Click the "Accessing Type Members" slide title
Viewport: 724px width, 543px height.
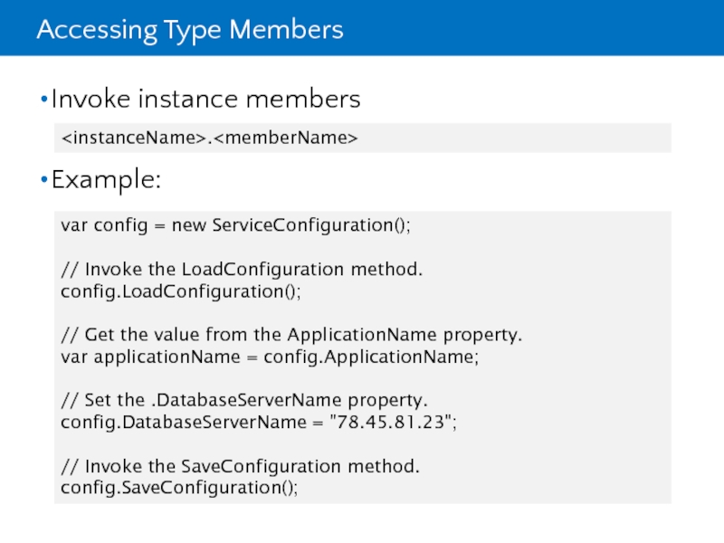coord(190,30)
